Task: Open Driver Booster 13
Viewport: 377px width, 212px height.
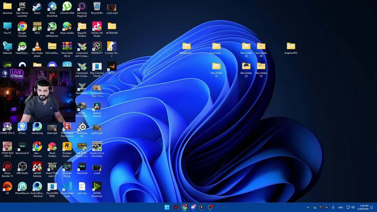Action: click(7, 170)
